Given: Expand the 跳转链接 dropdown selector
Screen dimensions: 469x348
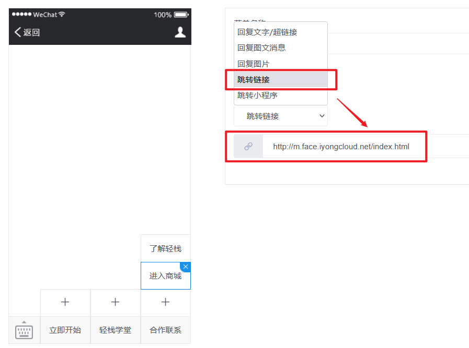Looking at the screenshot, I should (x=281, y=116).
